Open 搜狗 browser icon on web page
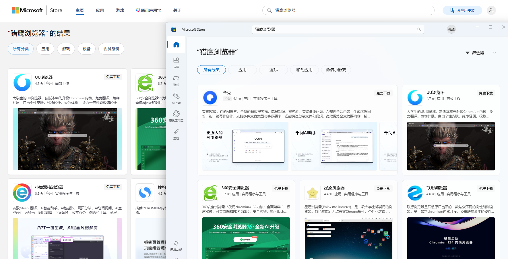Image resolution: width=508 pixels, height=259 pixels. 145,193
